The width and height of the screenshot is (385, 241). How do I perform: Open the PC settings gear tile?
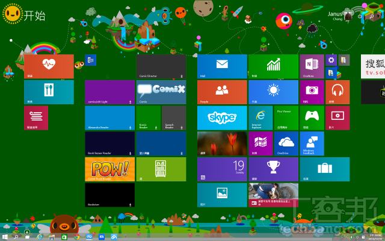[x=331, y=60]
